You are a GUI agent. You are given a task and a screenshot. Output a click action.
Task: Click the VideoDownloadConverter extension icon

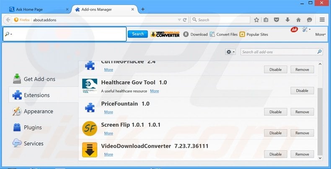click(90, 150)
